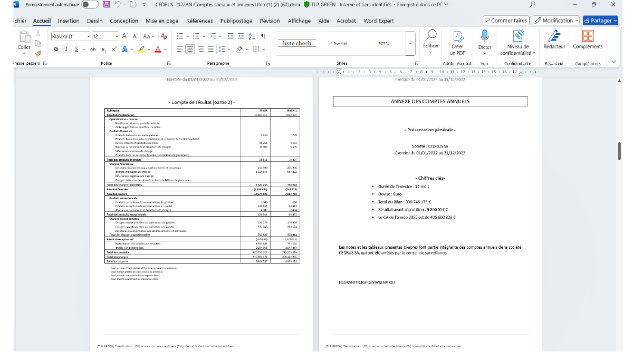The height and width of the screenshot is (352, 633).
Task: Show paragraph marks with the pilcrow icon
Action: pyautogui.click(x=263, y=36)
